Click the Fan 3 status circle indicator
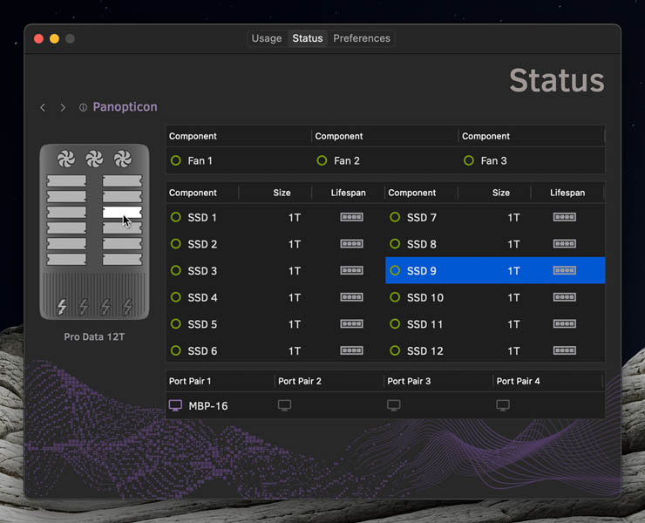The image size is (645, 523). pos(469,160)
